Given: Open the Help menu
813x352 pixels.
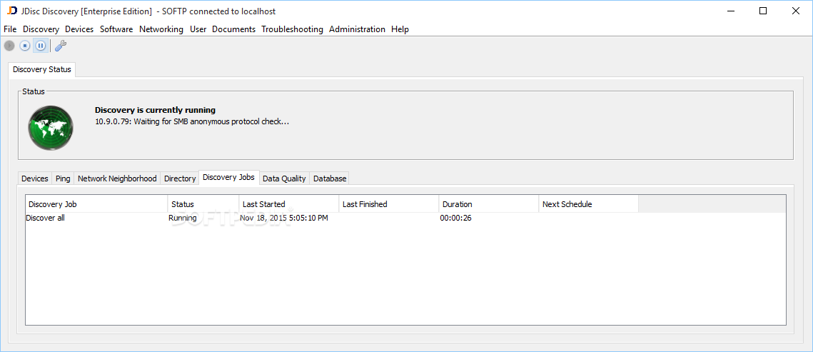Looking at the screenshot, I should click(x=400, y=29).
